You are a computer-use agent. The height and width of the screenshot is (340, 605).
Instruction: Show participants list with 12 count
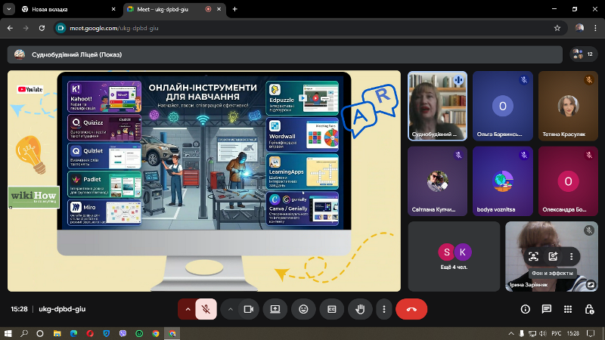583,54
